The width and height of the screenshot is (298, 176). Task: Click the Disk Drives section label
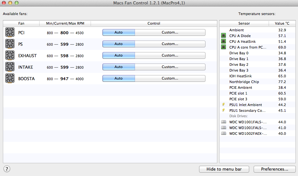239,116
